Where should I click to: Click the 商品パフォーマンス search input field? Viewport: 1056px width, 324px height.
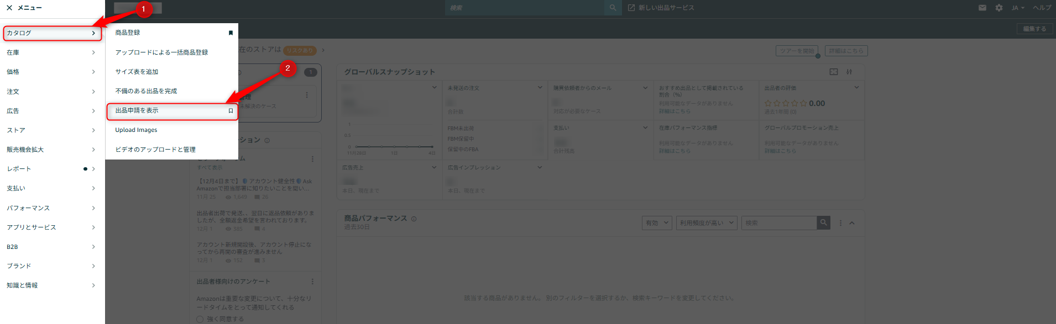point(778,223)
